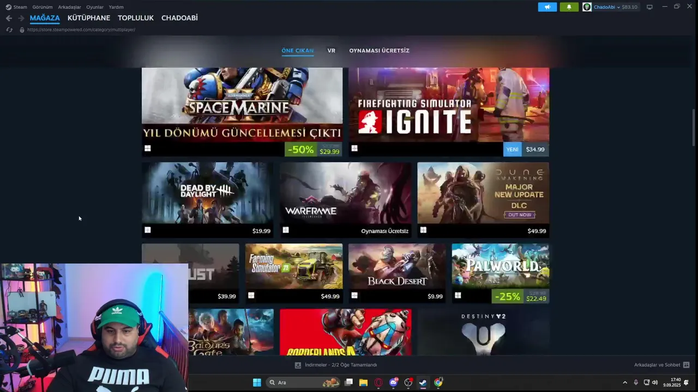Click the ChadoAbi profile avatar
Viewport: 698px width, 392px height.
[587, 7]
